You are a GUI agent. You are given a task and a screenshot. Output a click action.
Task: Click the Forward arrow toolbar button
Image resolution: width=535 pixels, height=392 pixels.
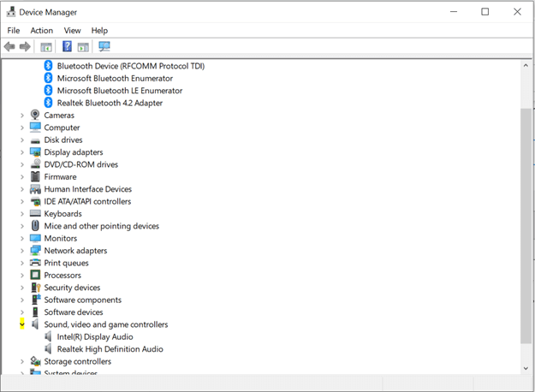tap(25, 46)
